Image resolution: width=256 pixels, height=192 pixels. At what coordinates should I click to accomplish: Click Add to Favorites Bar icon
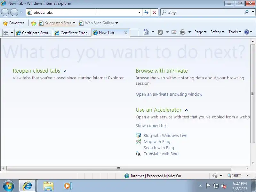34,23
